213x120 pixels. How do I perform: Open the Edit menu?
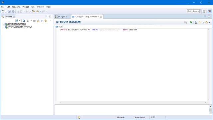8,7
